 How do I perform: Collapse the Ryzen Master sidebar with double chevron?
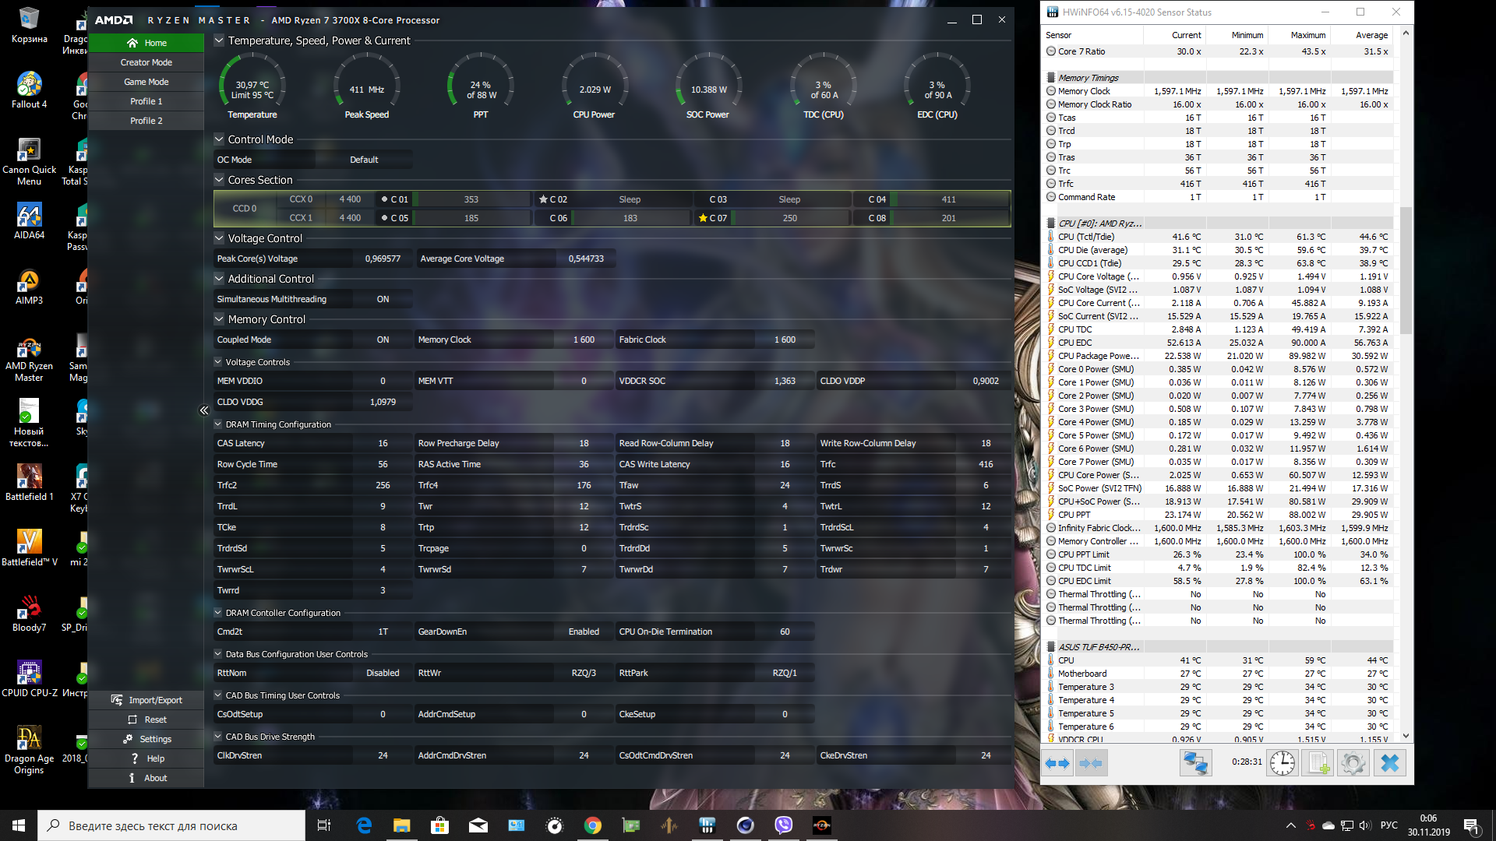204,410
